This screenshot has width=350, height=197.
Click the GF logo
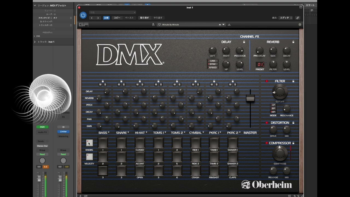click(x=84, y=25)
